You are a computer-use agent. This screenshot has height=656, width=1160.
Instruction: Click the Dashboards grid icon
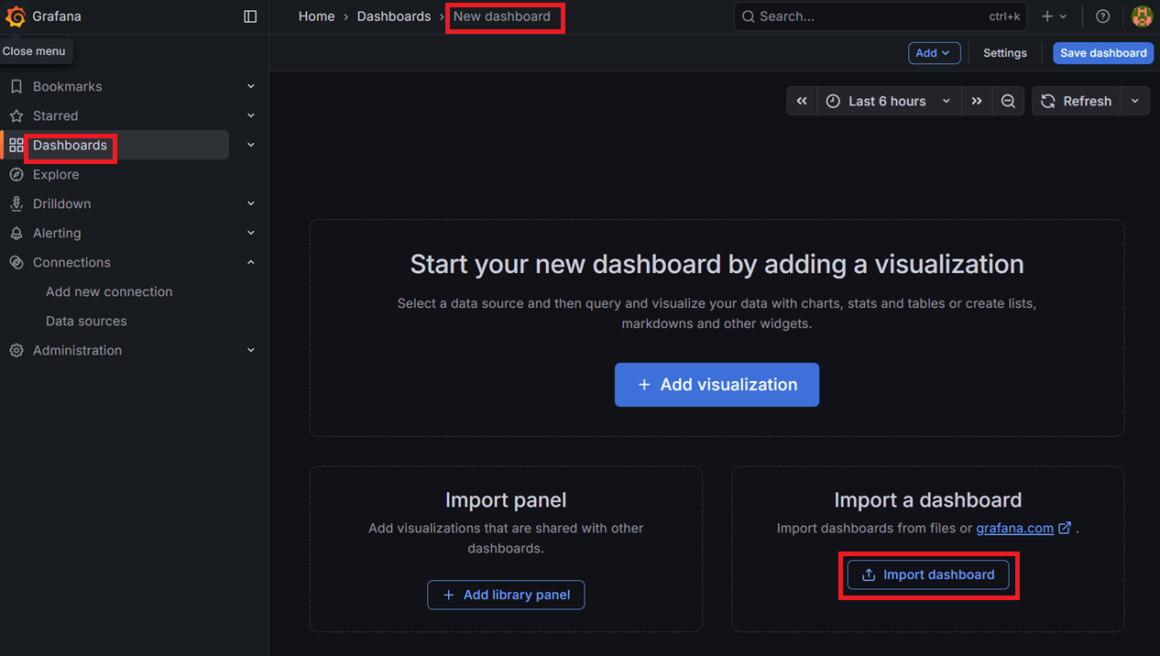point(16,145)
